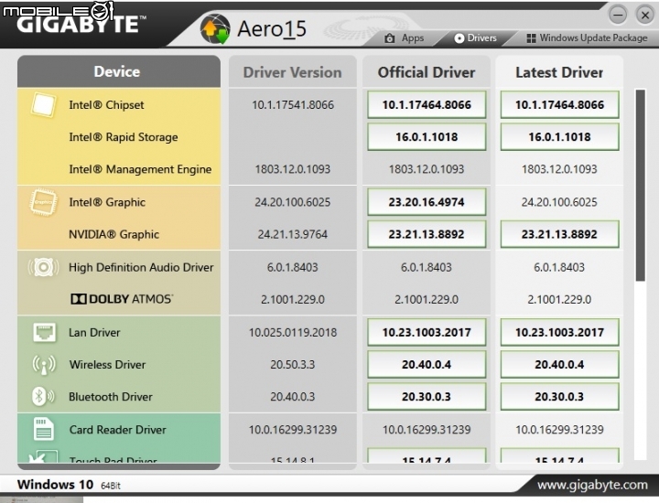659x503 pixels.
Task: Click the Dolby Atmos logo
Action: (x=122, y=299)
